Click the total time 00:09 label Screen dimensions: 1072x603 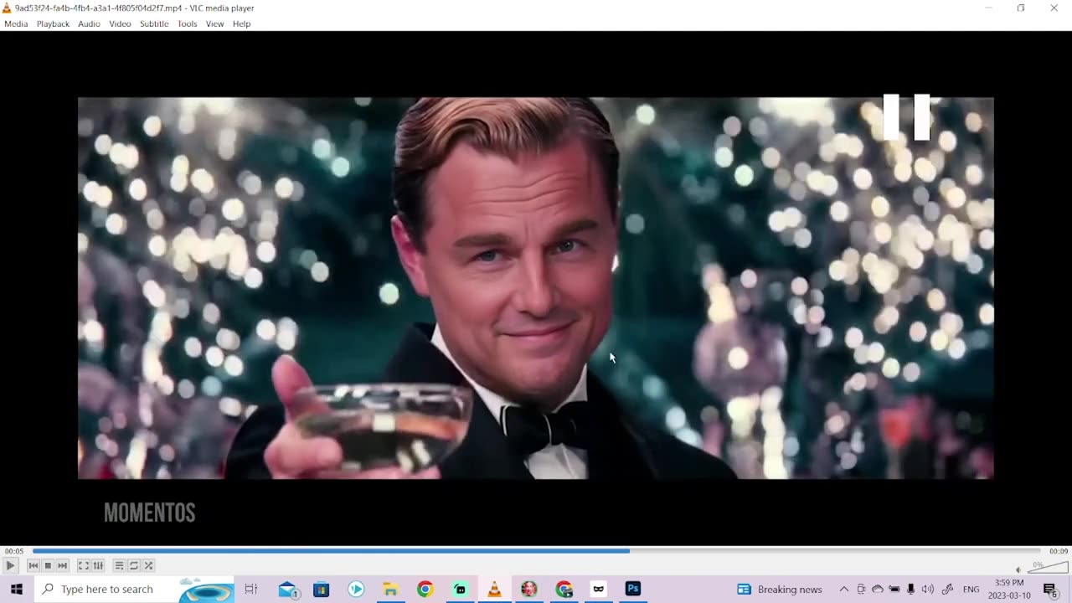(x=1058, y=551)
